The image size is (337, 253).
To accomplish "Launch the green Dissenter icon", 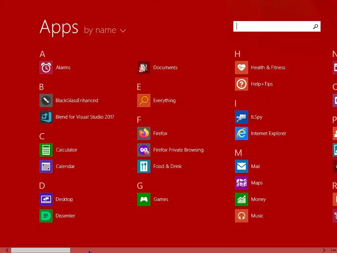I will (46, 216).
